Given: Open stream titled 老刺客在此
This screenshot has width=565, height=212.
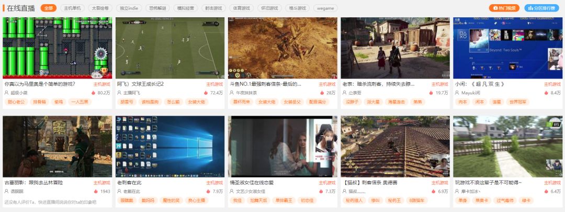Looking at the screenshot, I should (x=130, y=183).
